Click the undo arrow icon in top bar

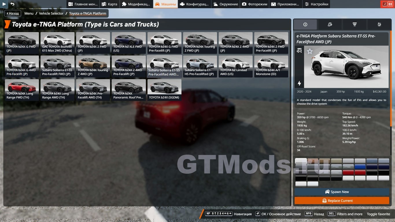point(12,4)
